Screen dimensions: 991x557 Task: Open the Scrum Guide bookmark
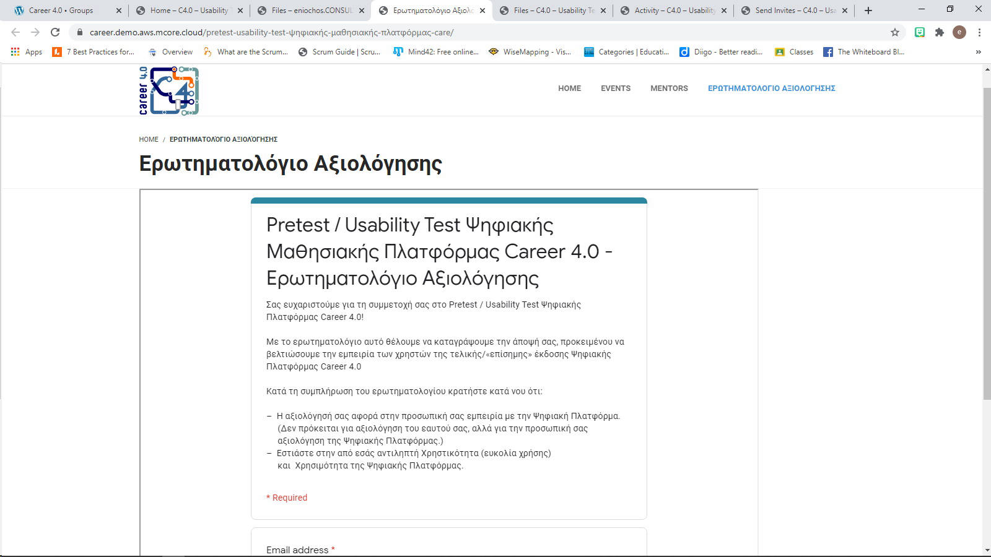click(339, 52)
